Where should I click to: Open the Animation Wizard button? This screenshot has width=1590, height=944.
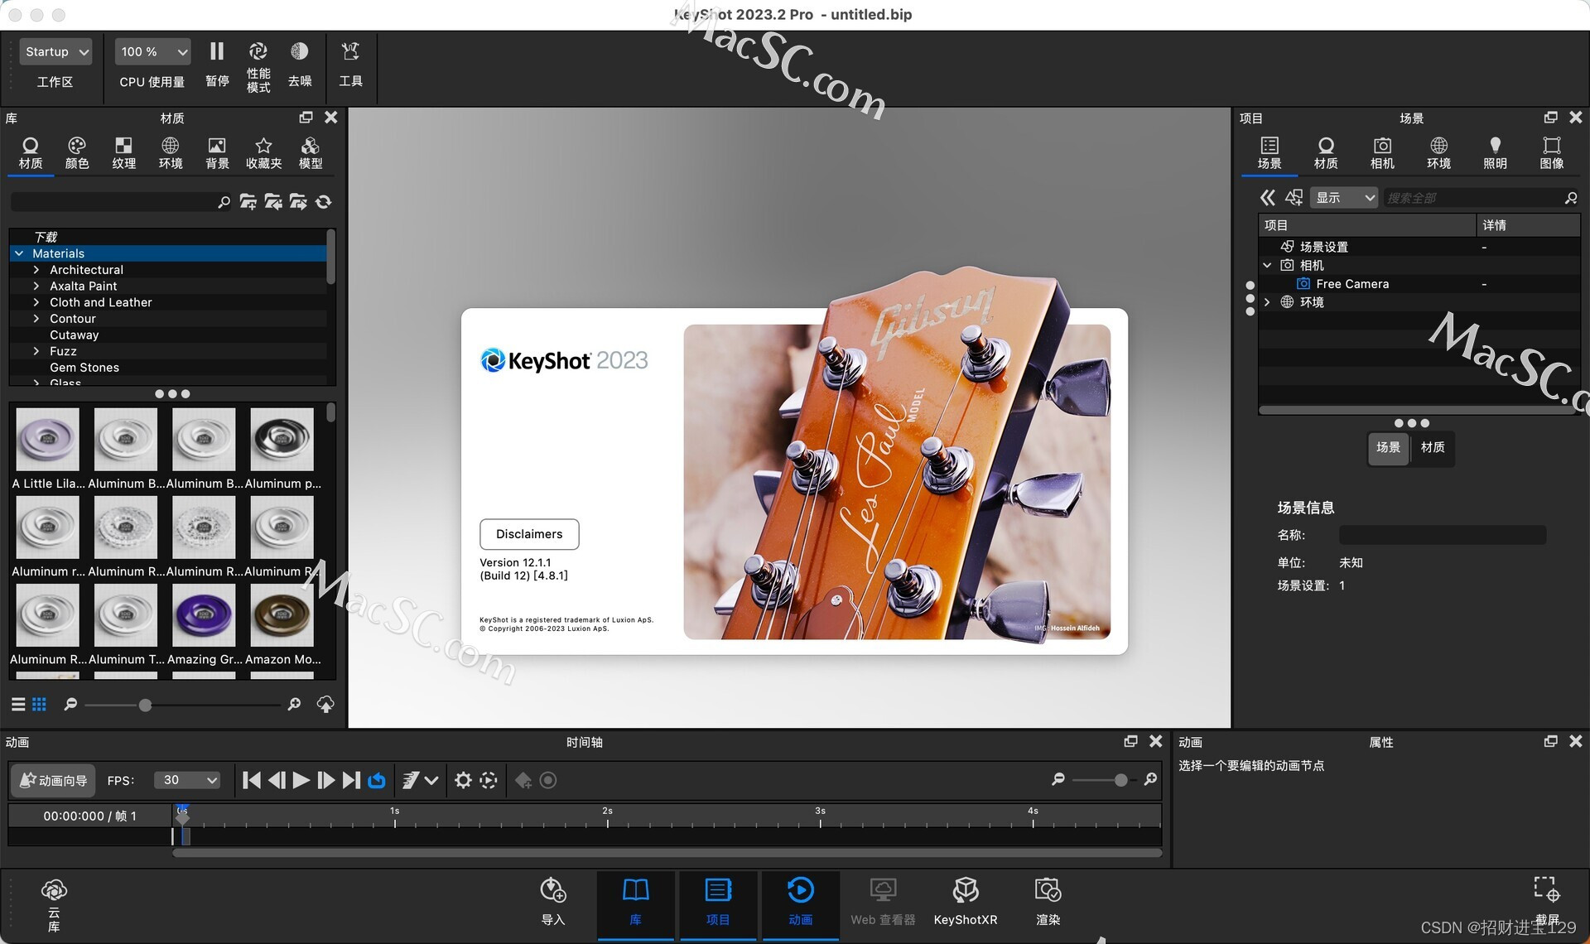(x=53, y=780)
